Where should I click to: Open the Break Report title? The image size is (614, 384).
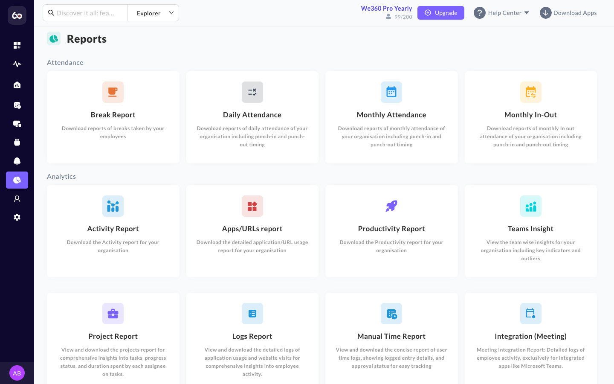tap(113, 115)
